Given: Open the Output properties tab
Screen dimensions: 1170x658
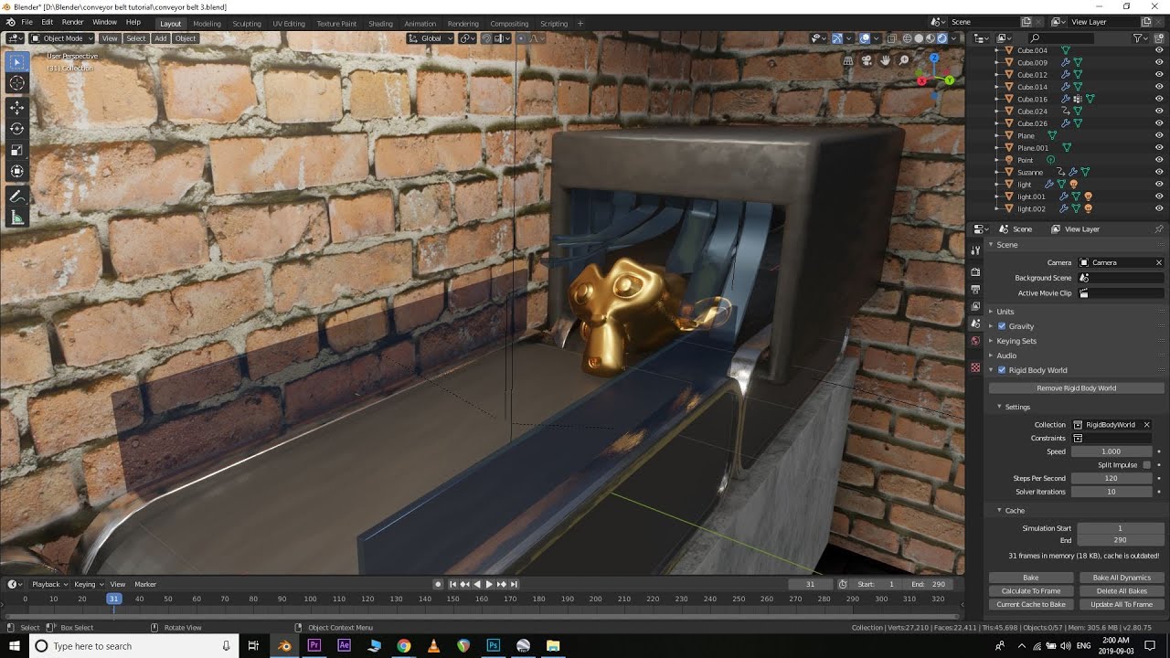Looking at the screenshot, I should click(975, 289).
